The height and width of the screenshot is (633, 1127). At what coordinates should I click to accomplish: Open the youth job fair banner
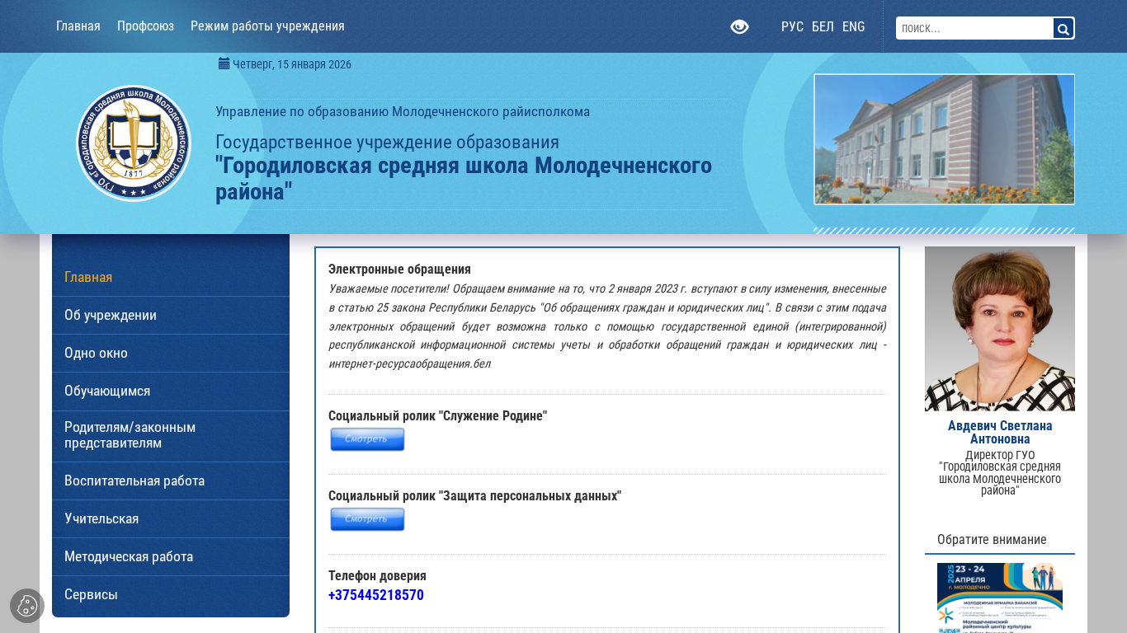1000,598
